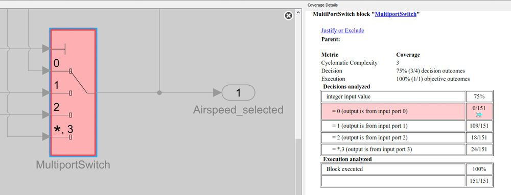Click the 18/151 coverage cell
This screenshot has height=195, width=511.
click(x=479, y=137)
